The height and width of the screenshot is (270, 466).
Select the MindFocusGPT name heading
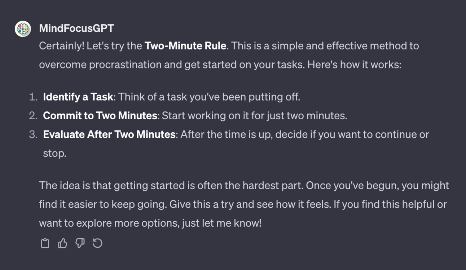[76, 28]
